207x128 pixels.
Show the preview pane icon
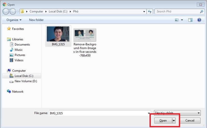tap(190, 20)
